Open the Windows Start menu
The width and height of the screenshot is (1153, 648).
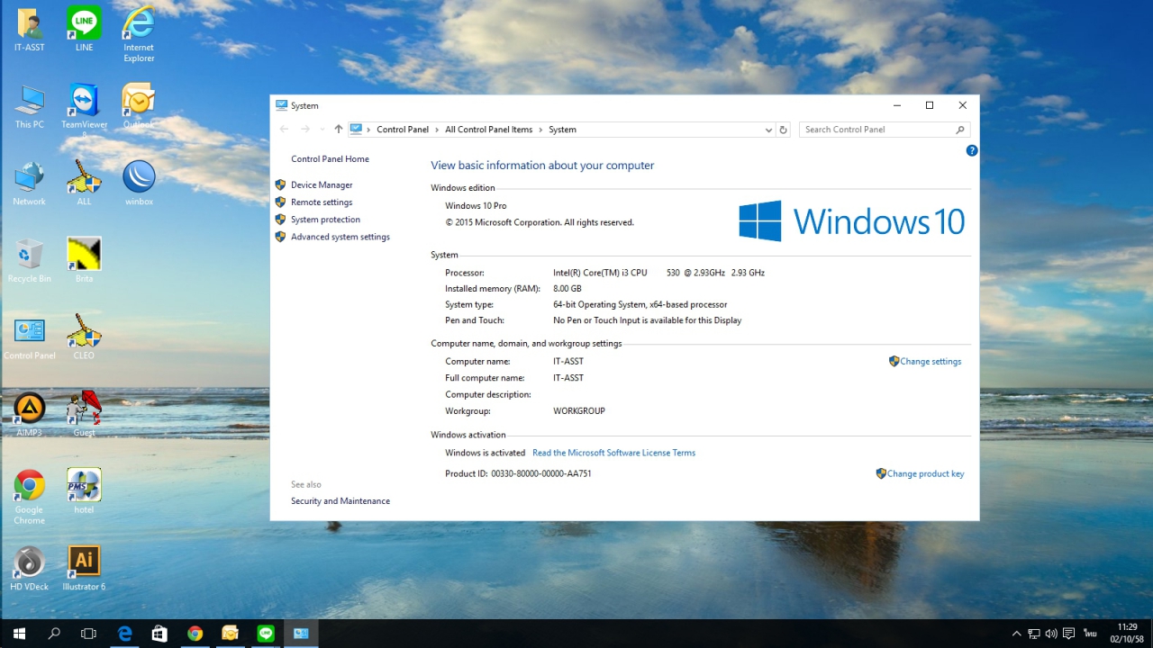[x=18, y=634]
